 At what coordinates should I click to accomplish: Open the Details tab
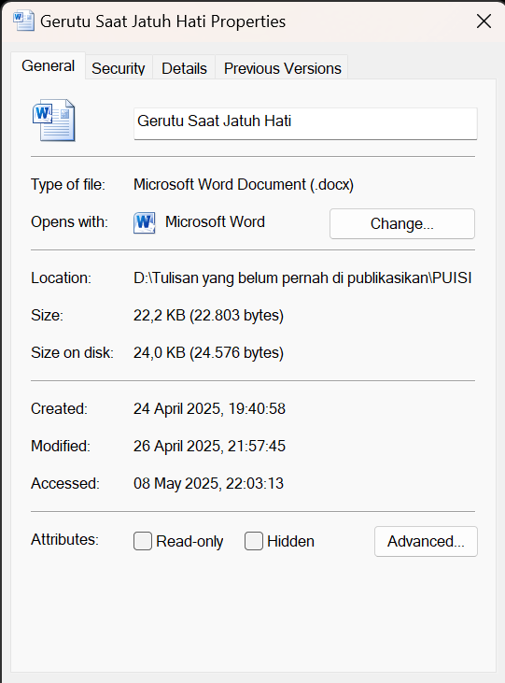(x=184, y=68)
